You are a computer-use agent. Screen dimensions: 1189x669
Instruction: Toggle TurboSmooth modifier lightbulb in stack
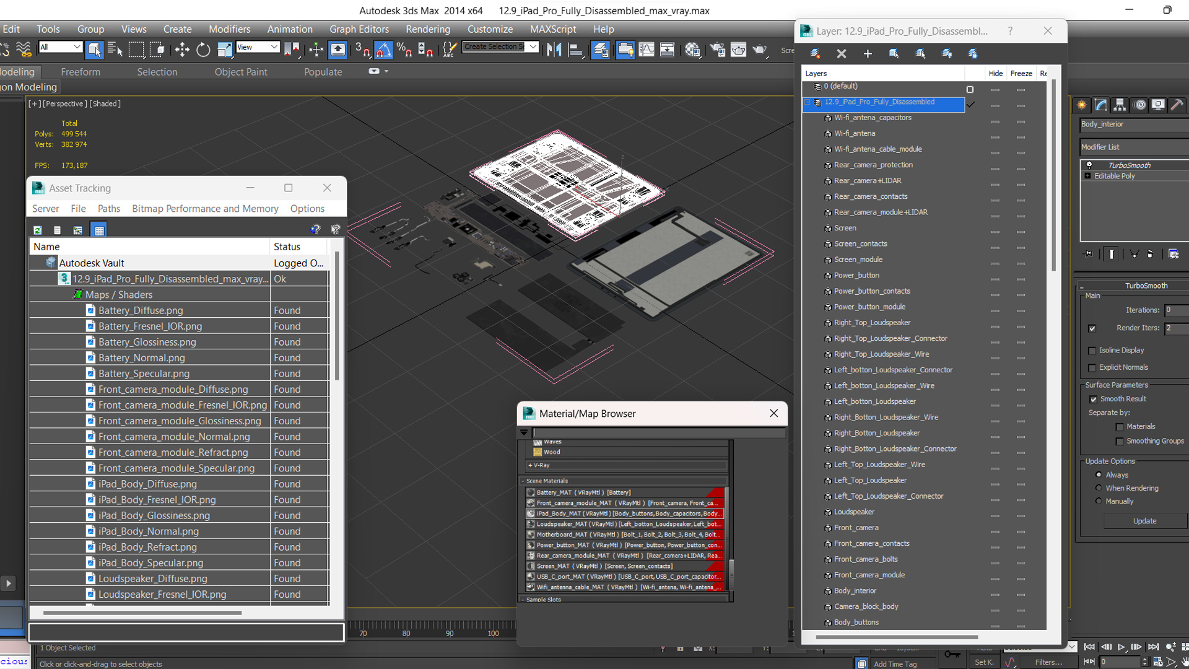click(1089, 165)
